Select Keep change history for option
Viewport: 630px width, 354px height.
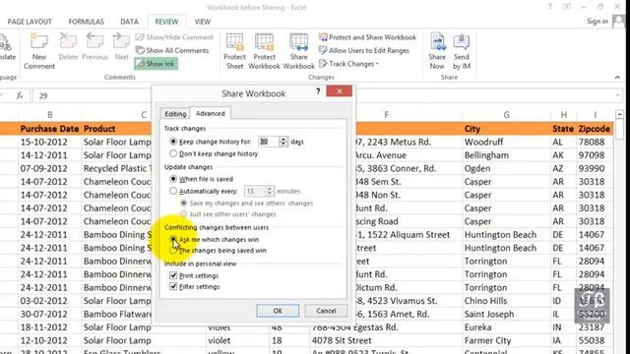[x=212, y=142]
